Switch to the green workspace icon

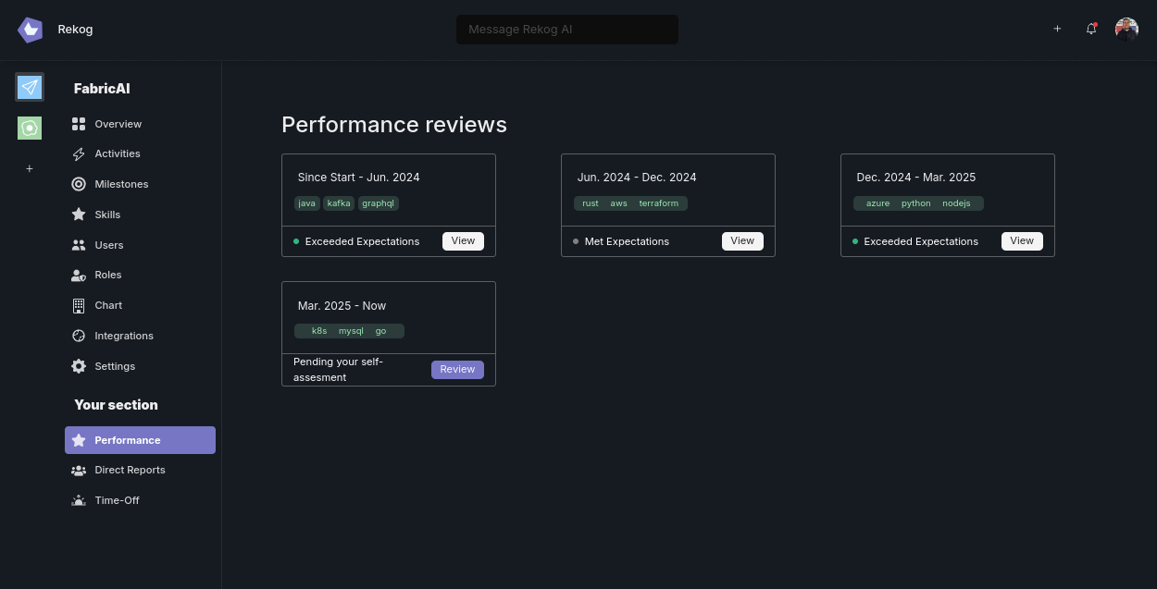pyautogui.click(x=30, y=128)
